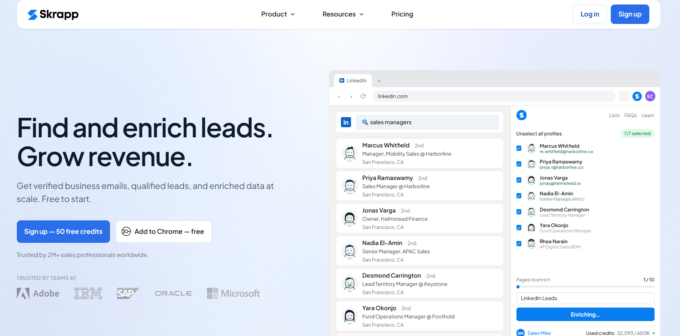
Task: Click the Sign up header button
Action: (630, 14)
